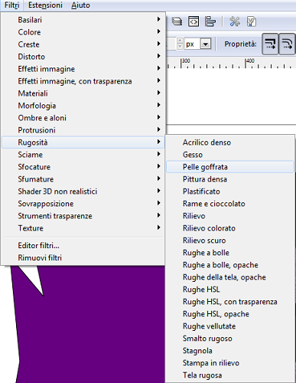Apply the Stagnola filter
The image size is (296, 383).
tap(230, 351)
